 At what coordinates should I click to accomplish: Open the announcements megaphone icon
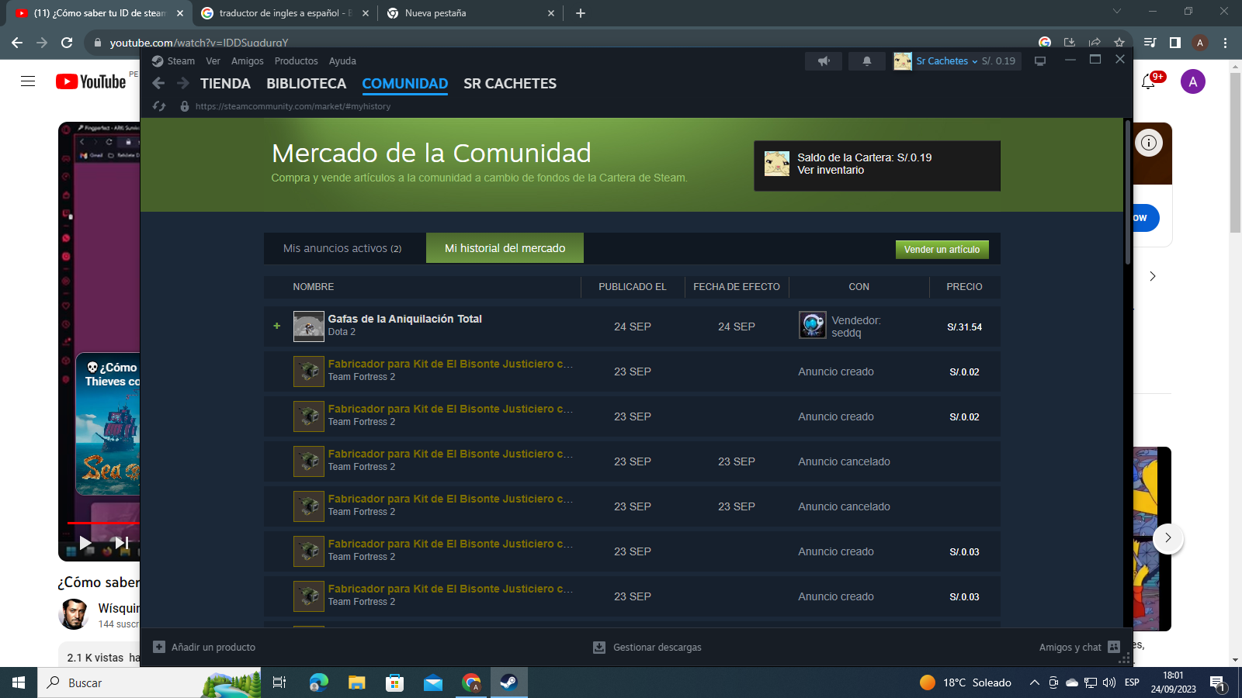(824, 60)
